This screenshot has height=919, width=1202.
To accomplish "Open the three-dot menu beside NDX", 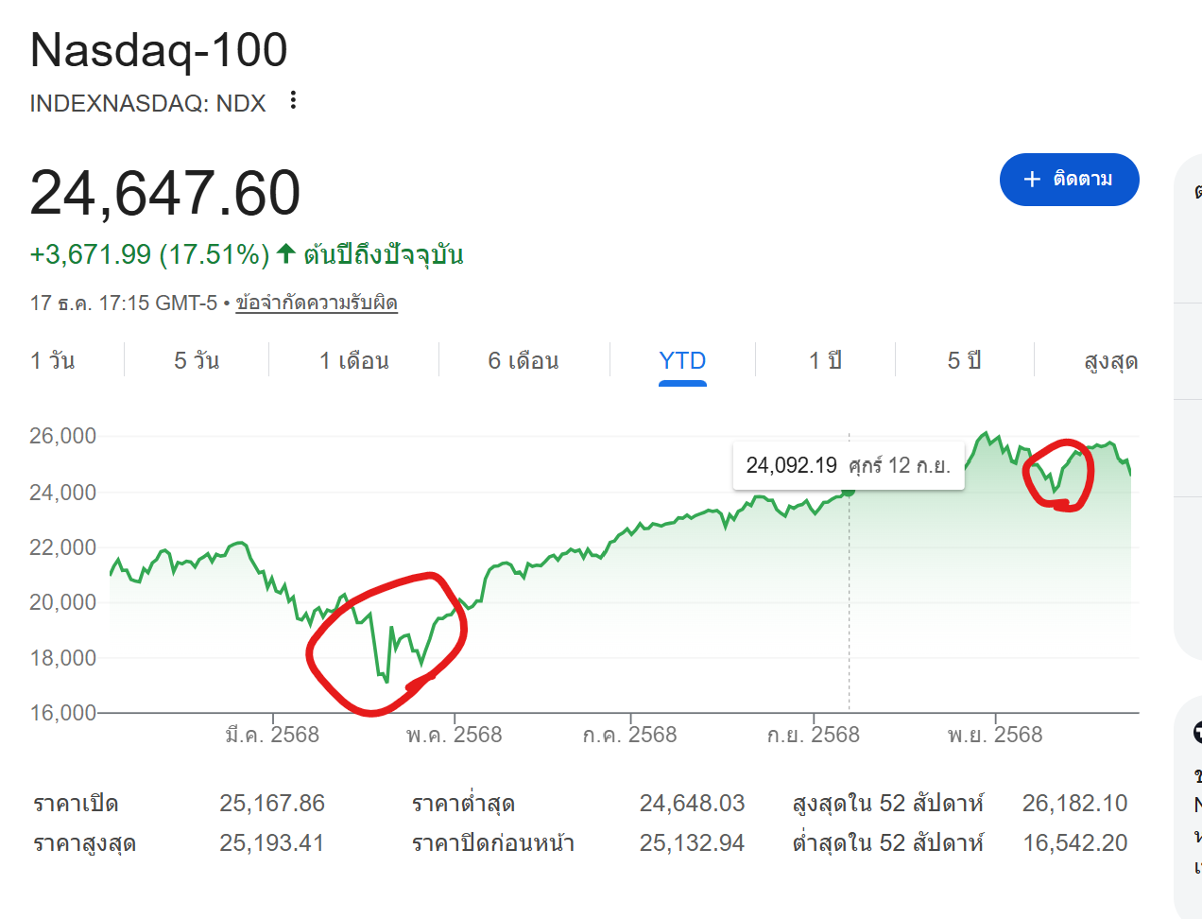I will coord(293,100).
